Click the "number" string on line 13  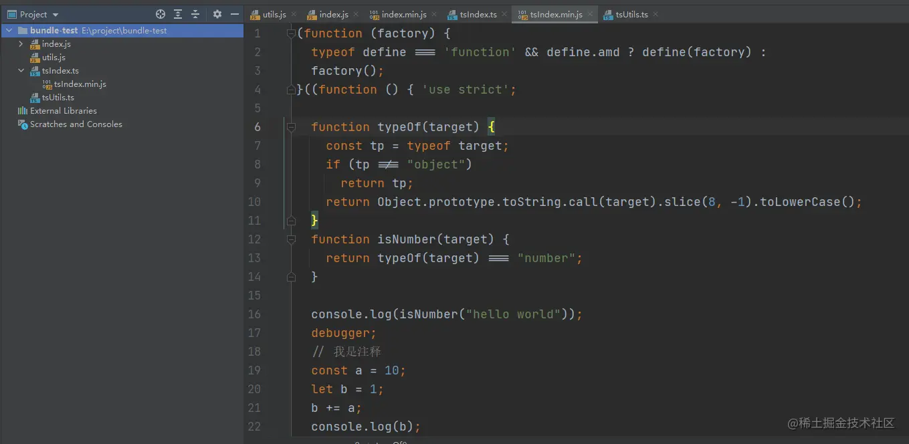coord(546,258)
